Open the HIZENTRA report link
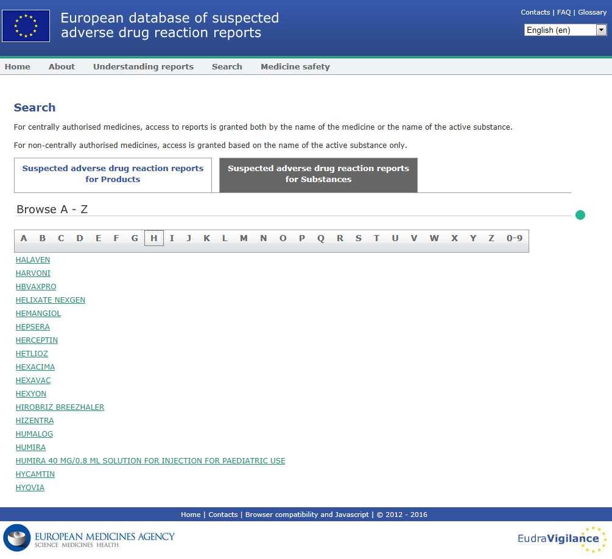Image resolution: width=612 pixels, height=559 pixels. [35, 421]
